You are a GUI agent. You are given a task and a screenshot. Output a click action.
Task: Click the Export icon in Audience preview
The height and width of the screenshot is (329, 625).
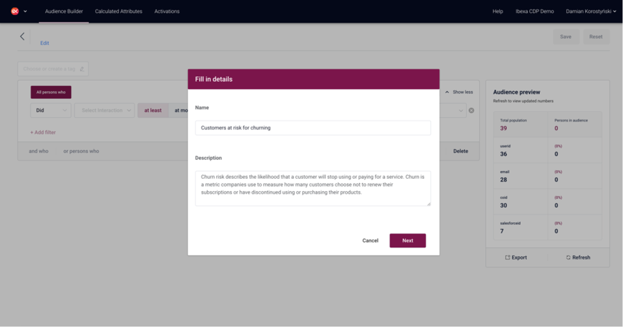coord(507,258)
